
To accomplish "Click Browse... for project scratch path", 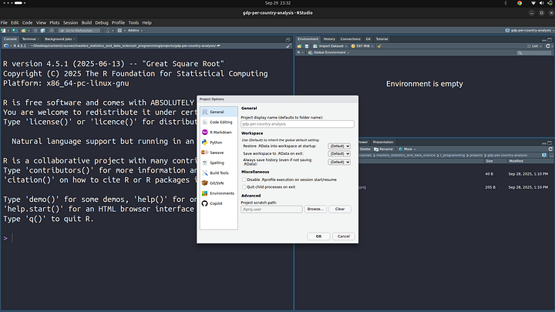I will tap(315, 209).
